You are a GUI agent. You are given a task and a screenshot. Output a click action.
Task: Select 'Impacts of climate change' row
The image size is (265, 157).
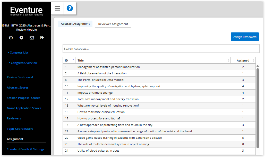(159, 92)
